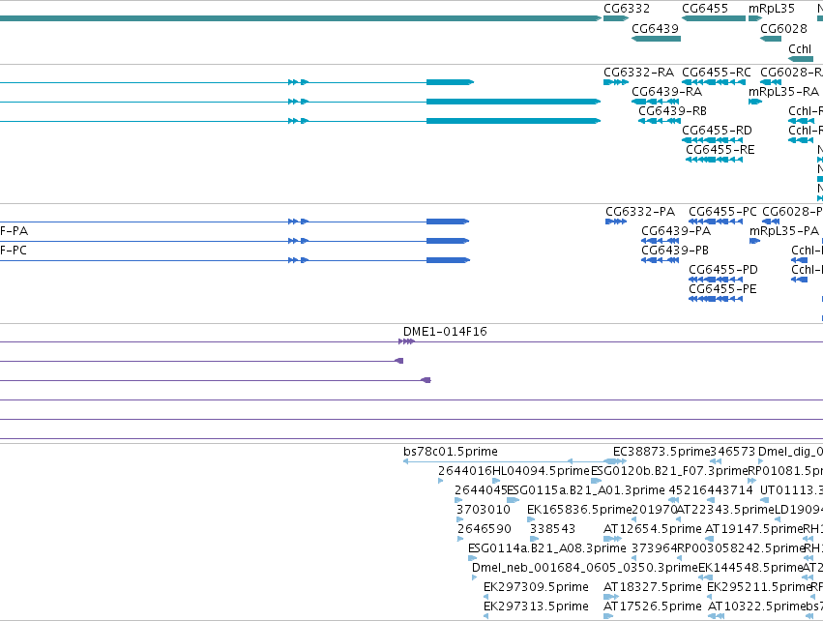
Task: Click the ESG0114a.B21_A08.3prime EST label
Action: point(547,548)
